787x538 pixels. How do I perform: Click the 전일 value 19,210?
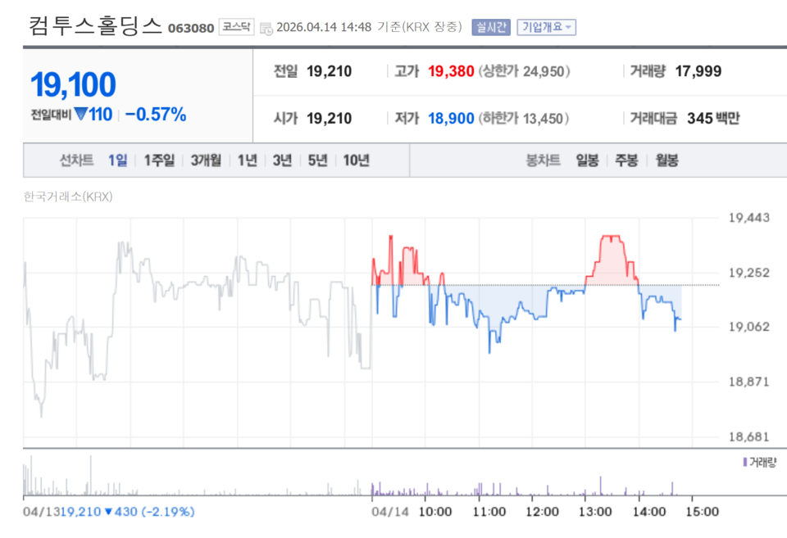[x=330, y=71]
